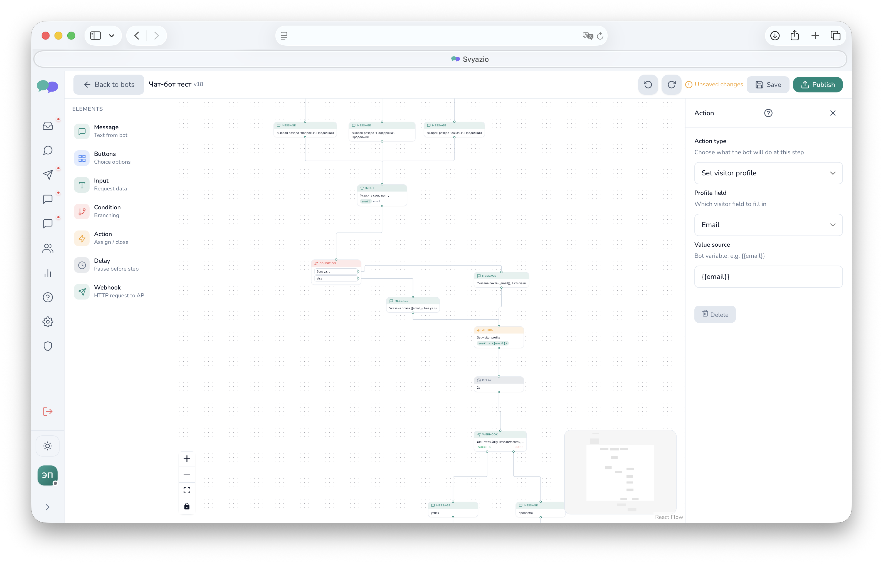
Task: Open the settings gear icon
Action: click(x=48, y=322)
